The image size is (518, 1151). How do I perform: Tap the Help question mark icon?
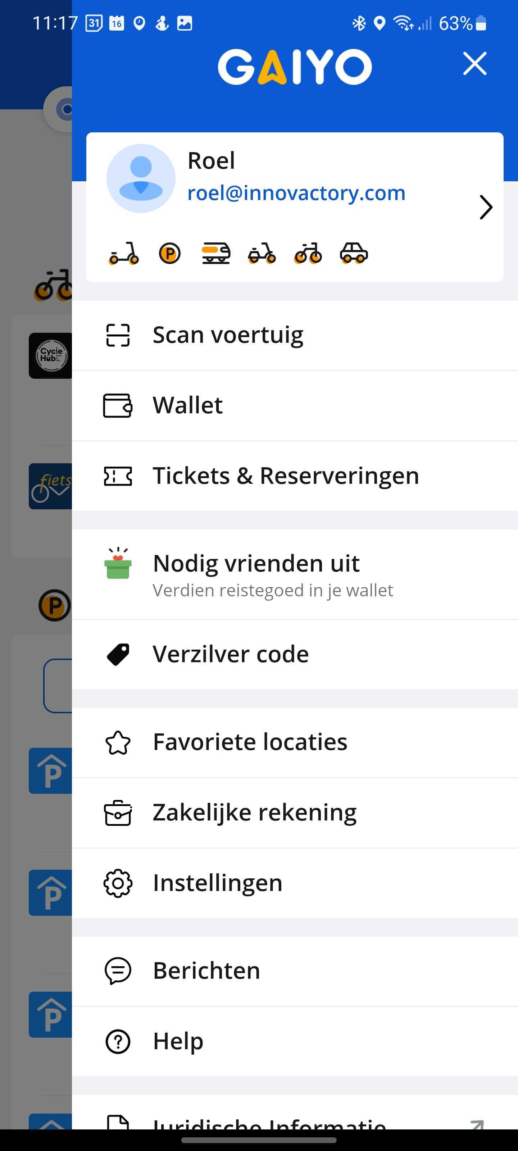(118, 1042)
